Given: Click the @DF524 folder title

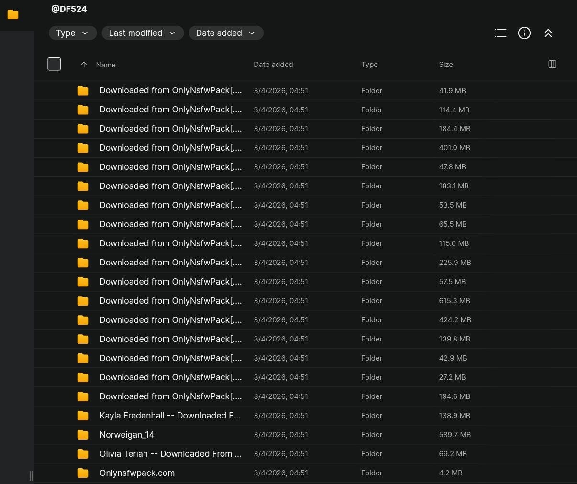Looking at the screenshot, I should click(69, 9).
